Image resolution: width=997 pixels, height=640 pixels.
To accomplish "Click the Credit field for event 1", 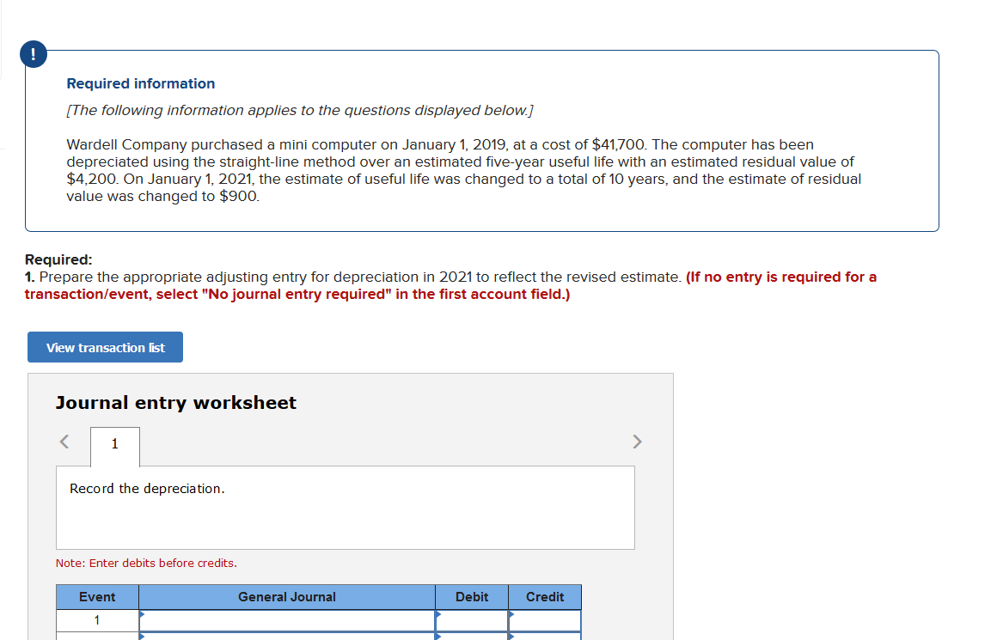I will click(545, 620).
